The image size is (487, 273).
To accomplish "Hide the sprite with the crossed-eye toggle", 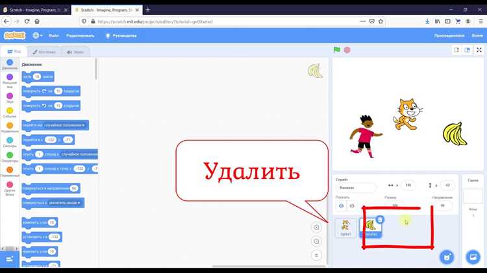I will pyautogui.click(x=352, y=206).
